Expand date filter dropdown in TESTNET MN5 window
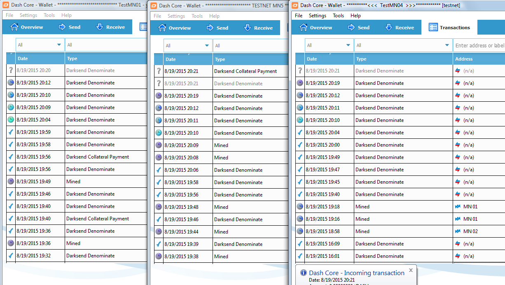505x285 pixels. (188, 46)
